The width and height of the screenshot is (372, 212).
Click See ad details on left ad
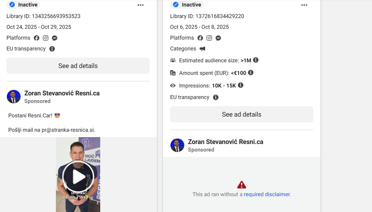click(x=78, y=66)
